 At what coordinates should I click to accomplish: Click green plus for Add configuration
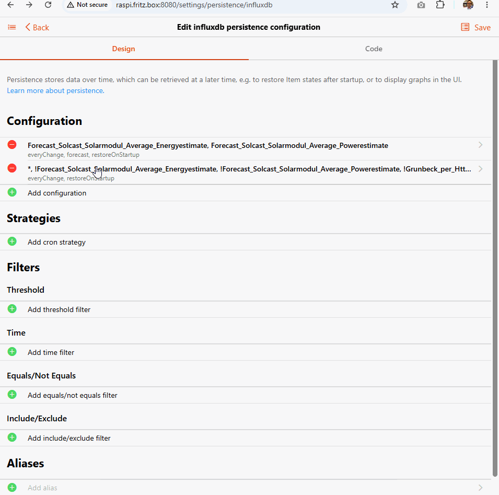(12, 192)
